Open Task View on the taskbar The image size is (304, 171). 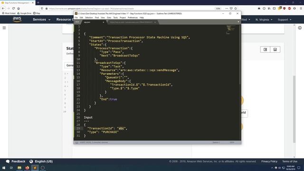coord(11,168)
